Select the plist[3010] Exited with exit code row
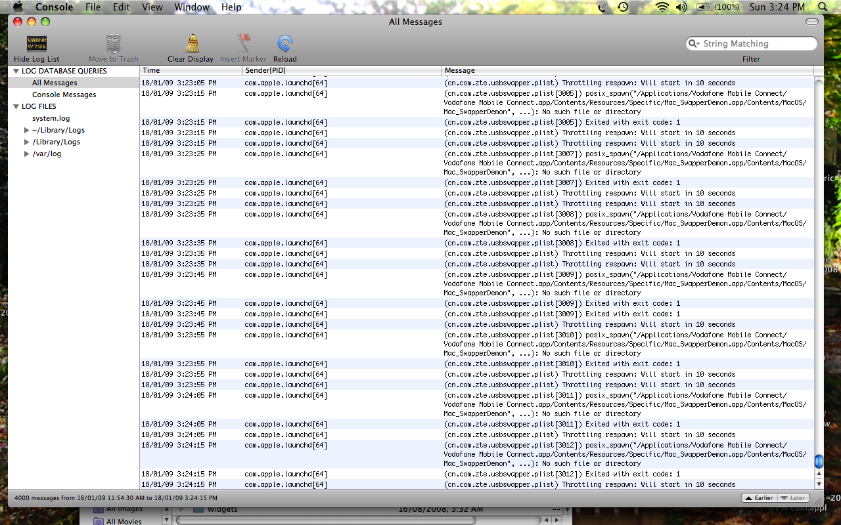 (x=476, y=364)
